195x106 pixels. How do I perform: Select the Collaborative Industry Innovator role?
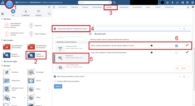click(14, 34)
